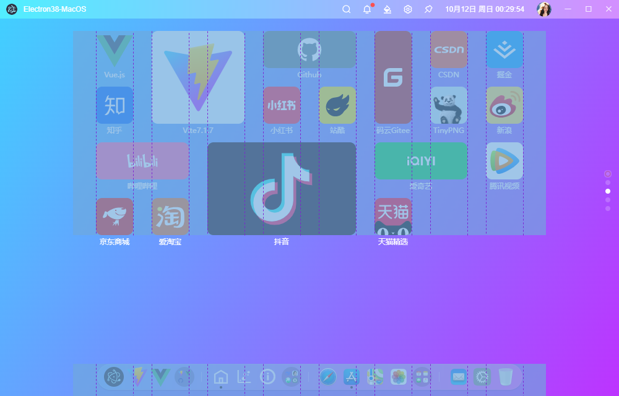
Task: Open system settings gear in dock
Action: pos(482,377)
